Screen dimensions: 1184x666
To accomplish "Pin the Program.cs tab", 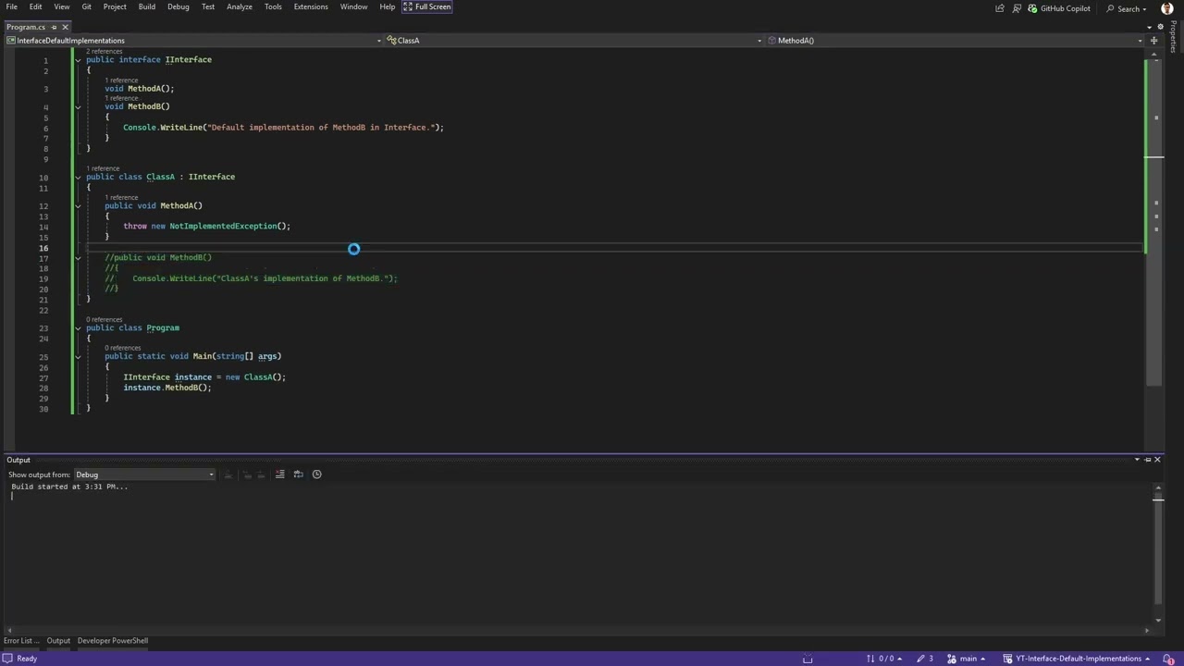I will (x=55, y=27).
